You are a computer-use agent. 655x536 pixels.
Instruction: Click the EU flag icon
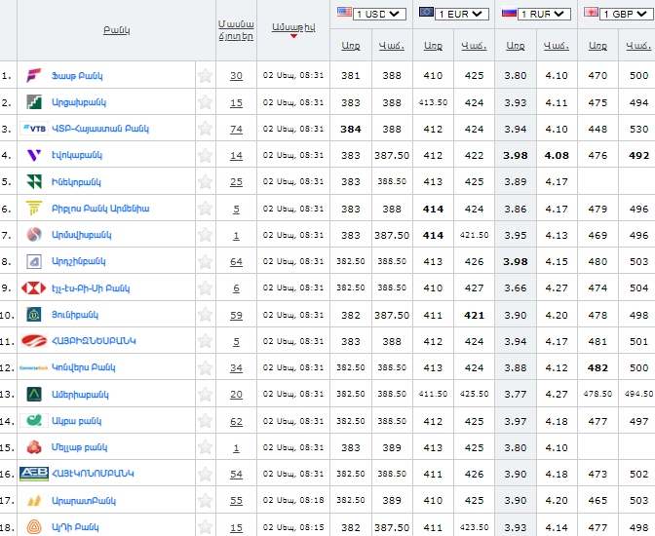[426, 12]
